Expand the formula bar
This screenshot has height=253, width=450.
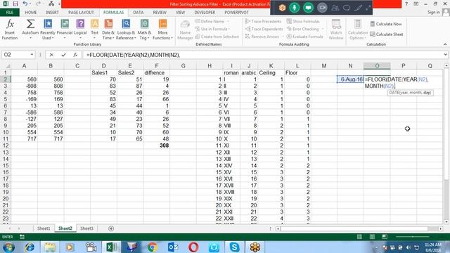pyautogui.click(x=445, y=55)
